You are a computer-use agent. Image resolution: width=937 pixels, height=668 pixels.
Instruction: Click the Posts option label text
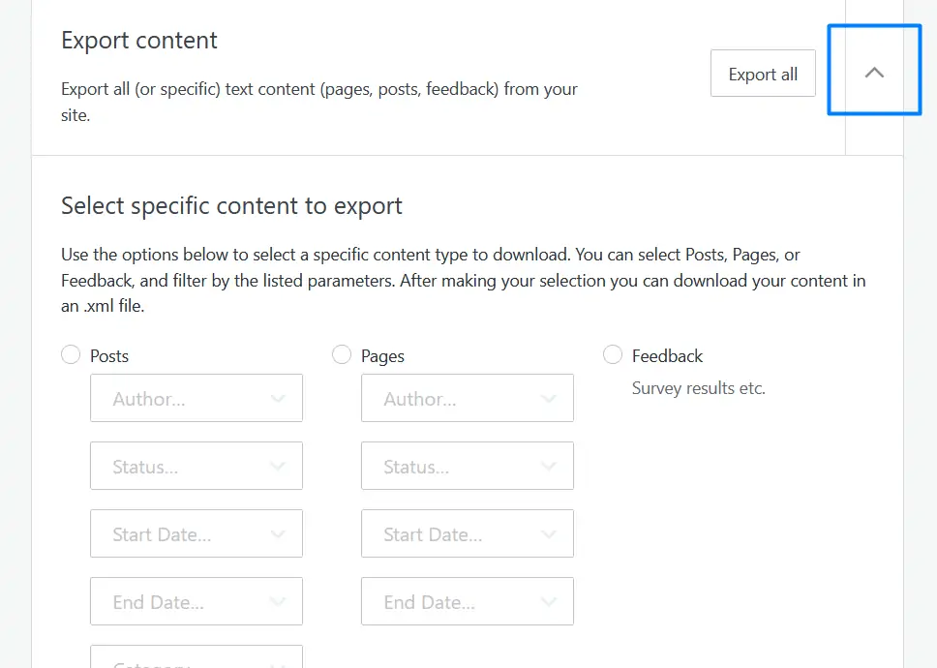point(109,356)
